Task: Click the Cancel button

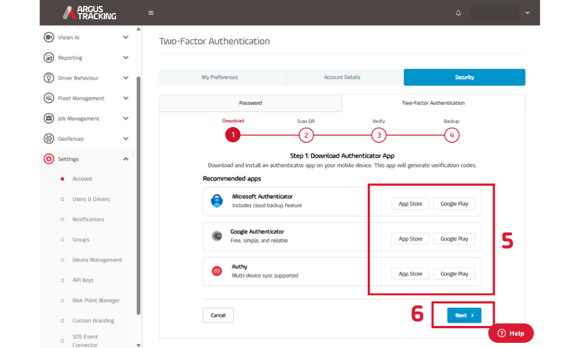Action: pos(218,315)
